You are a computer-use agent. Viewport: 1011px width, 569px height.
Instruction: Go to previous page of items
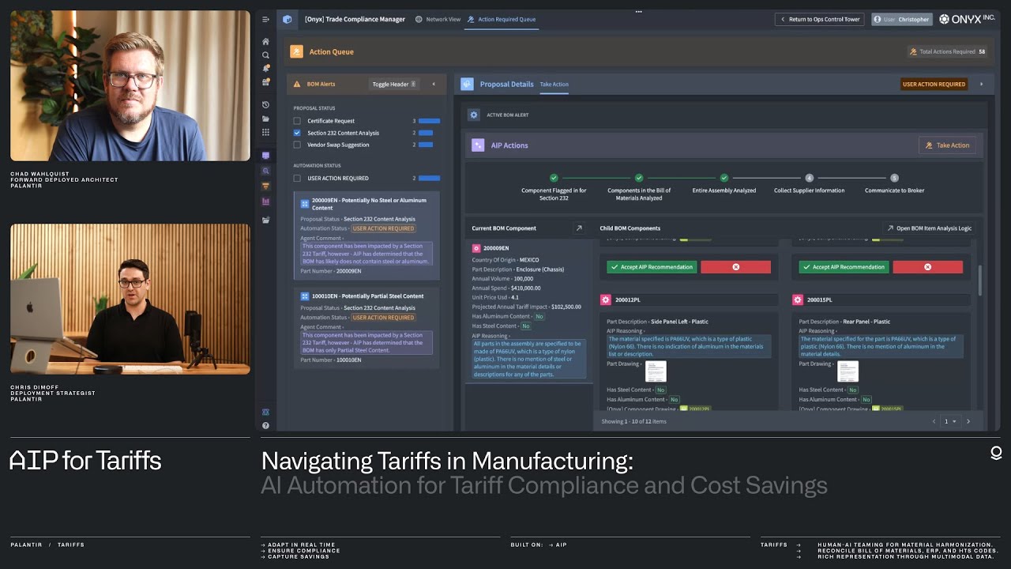click(x=934, y=421)
